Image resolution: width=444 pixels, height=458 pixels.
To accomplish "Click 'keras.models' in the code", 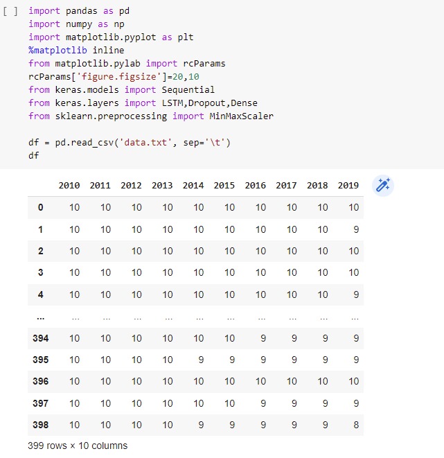I will (x=87, y=89).
